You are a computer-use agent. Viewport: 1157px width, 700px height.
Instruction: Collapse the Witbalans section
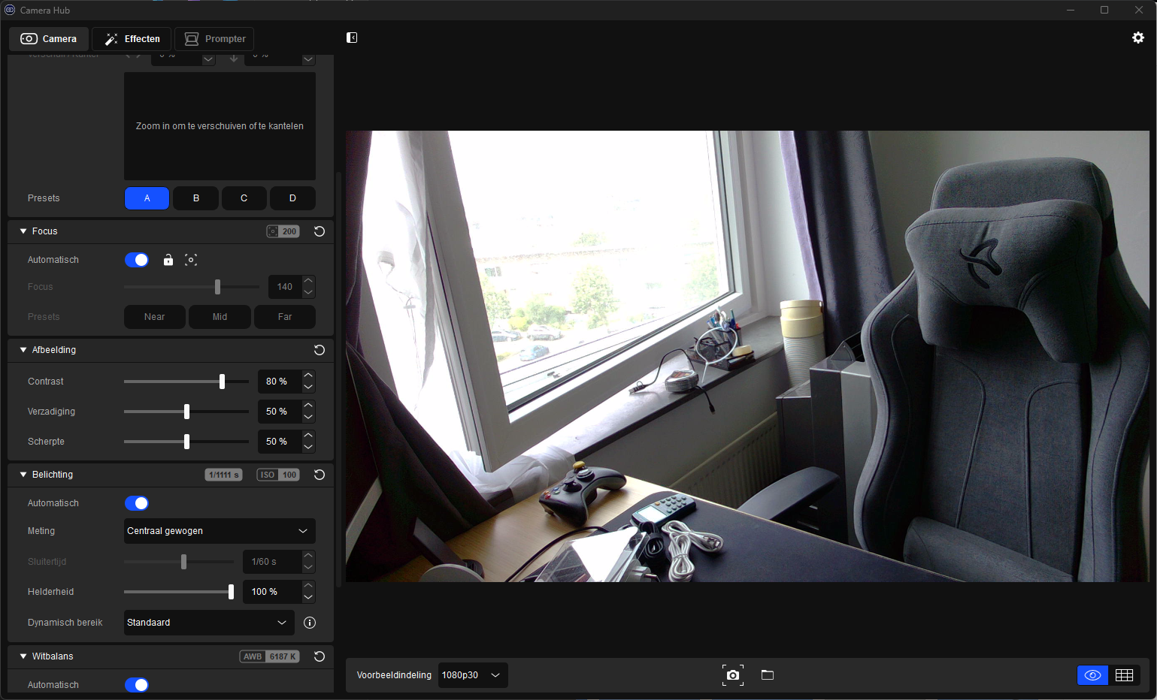23,656
